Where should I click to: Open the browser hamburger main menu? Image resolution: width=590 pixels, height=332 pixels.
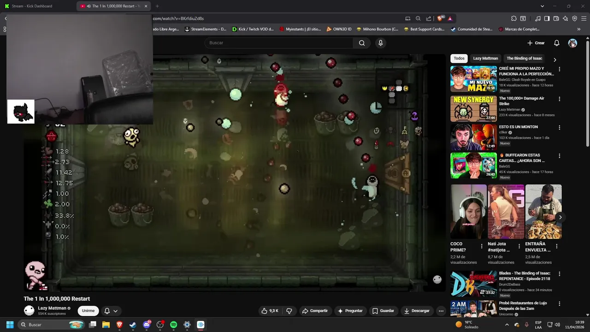584,18
